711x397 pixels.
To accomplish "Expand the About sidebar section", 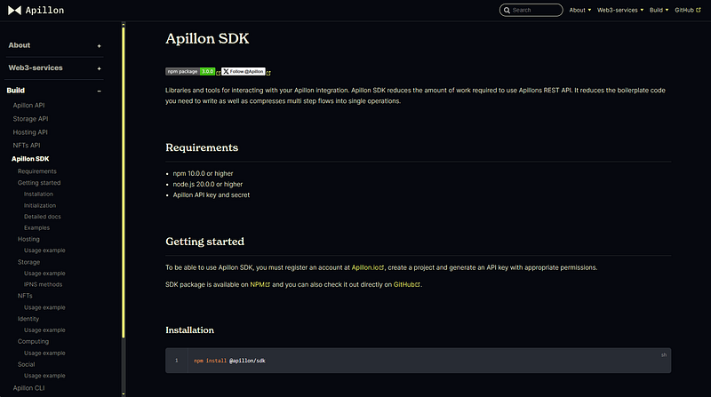I will (54, 45).
